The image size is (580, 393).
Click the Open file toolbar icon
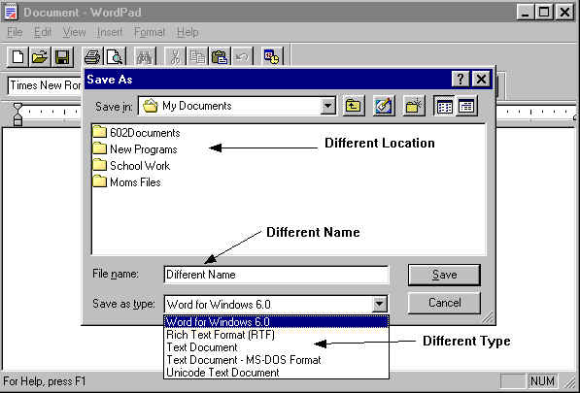40,57
